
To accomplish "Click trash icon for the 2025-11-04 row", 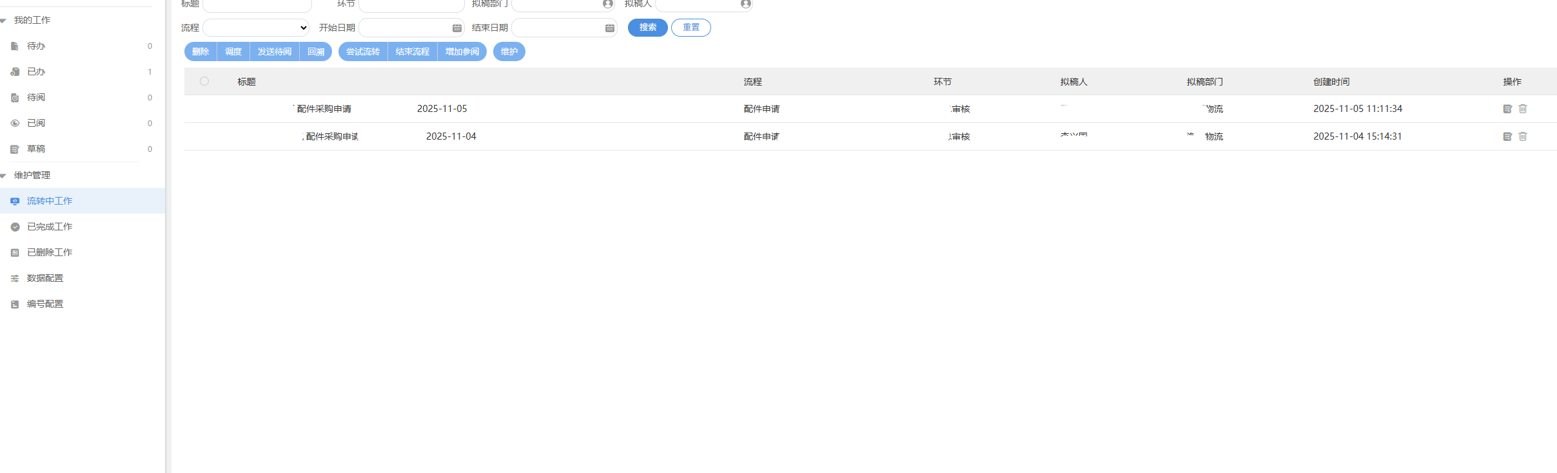I will (1523, 136).
